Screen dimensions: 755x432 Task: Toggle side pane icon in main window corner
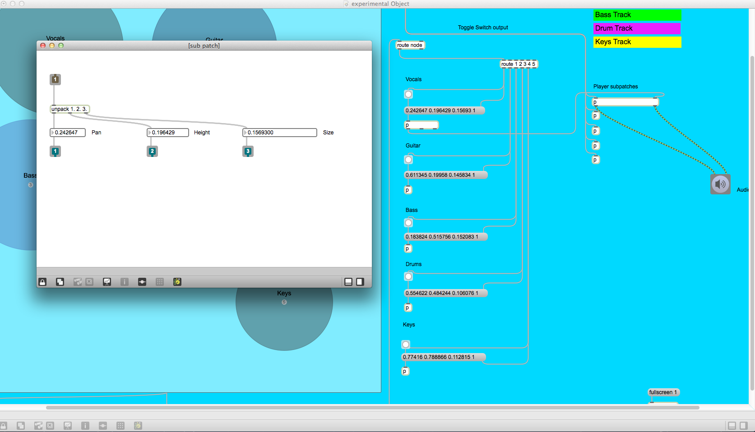point(744,426)
